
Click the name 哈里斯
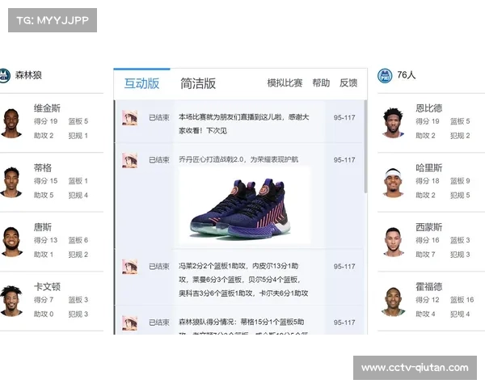click(x=429, y=167)
